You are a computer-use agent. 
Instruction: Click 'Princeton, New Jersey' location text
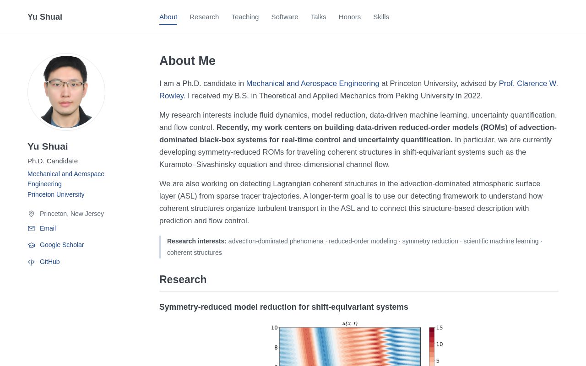click(72, 214)
